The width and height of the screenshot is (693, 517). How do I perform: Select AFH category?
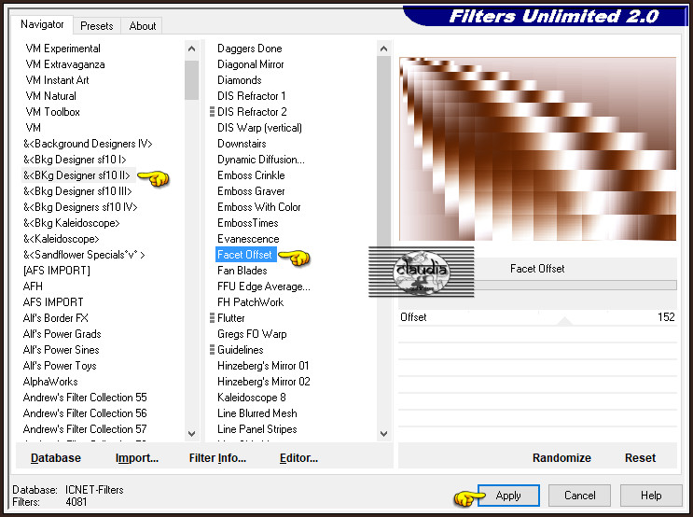[33, 286]
